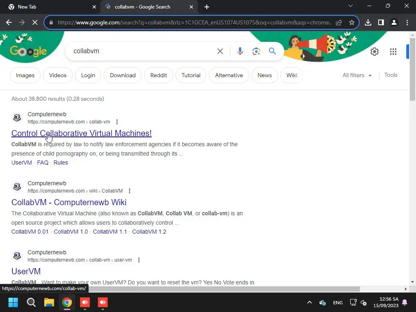
Task: Clear the search box text
Action: [220, 51]
